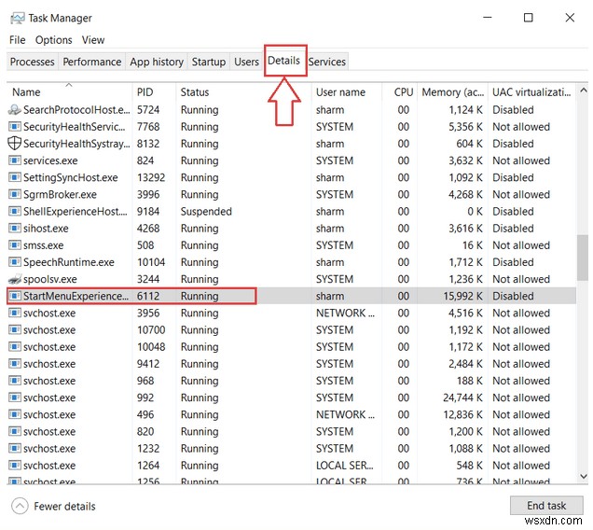The height and width of the screenshot is (530, 593).
Task: Sort by the PID column header
Action: pos(154,92)
